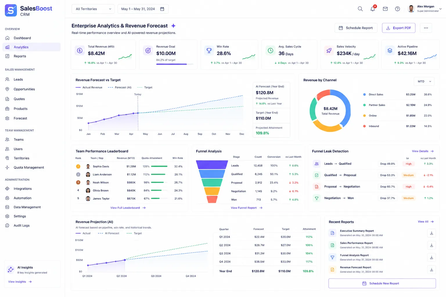Image resolution: width=446 pixels, height=297 pixels.
Task: Click the more options ellipsis button
Action: tap(426, 28)
